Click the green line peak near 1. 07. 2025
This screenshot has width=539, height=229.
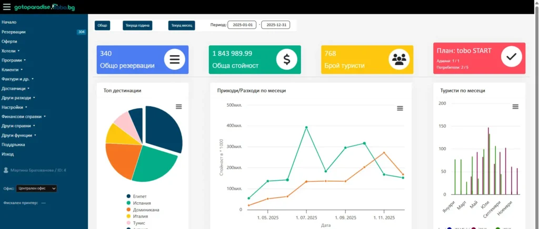pyautogui.click(x=306, y=127)
